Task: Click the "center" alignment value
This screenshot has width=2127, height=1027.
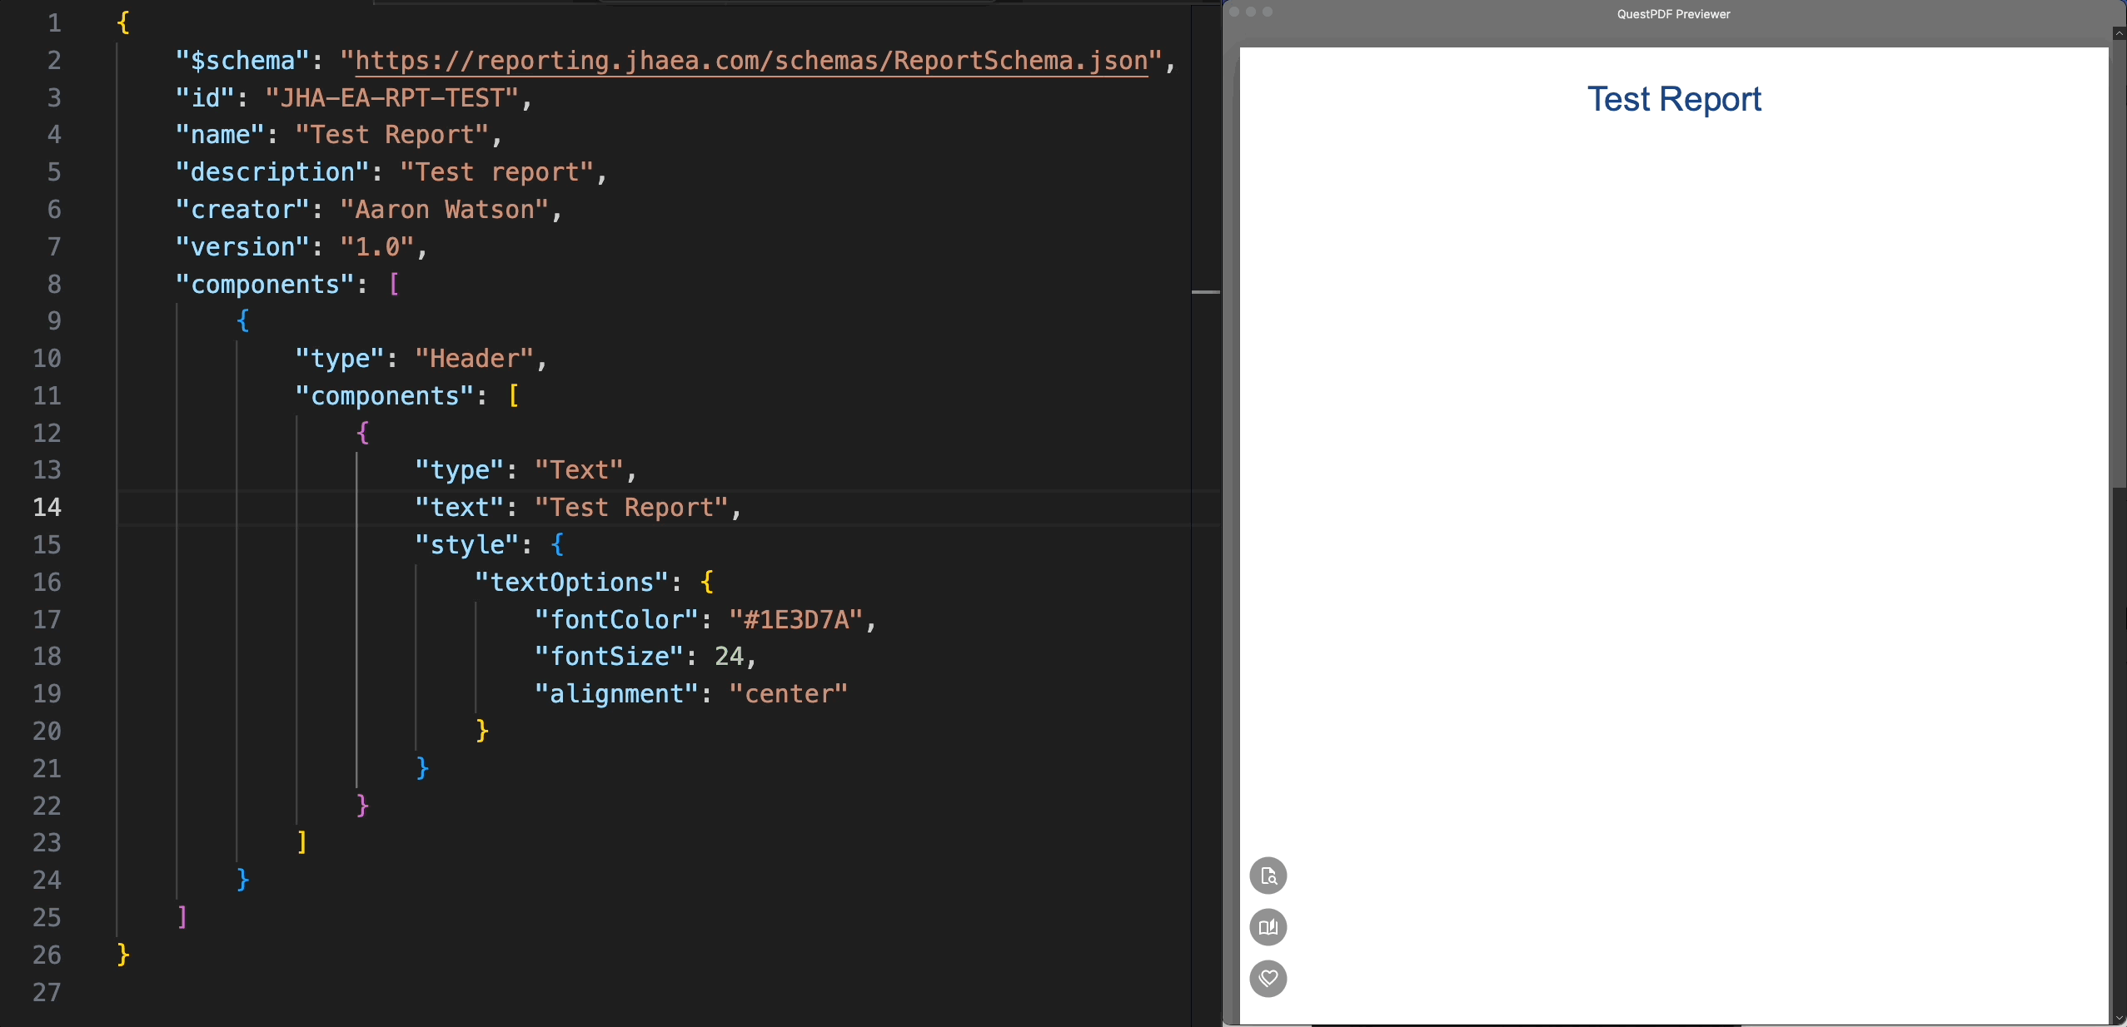Action: tap(788, 693)
